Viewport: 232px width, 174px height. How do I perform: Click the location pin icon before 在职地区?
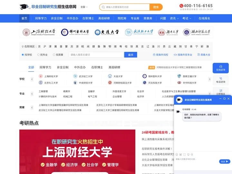coord(23,47)
